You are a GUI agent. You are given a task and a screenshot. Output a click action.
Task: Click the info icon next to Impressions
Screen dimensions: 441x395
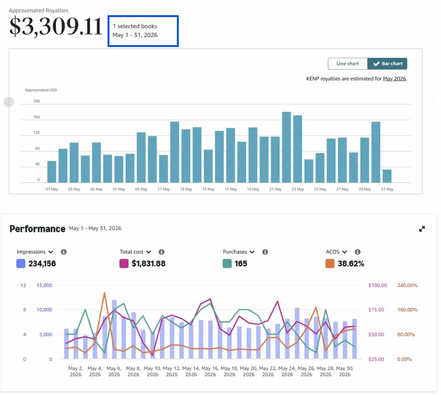64,252
